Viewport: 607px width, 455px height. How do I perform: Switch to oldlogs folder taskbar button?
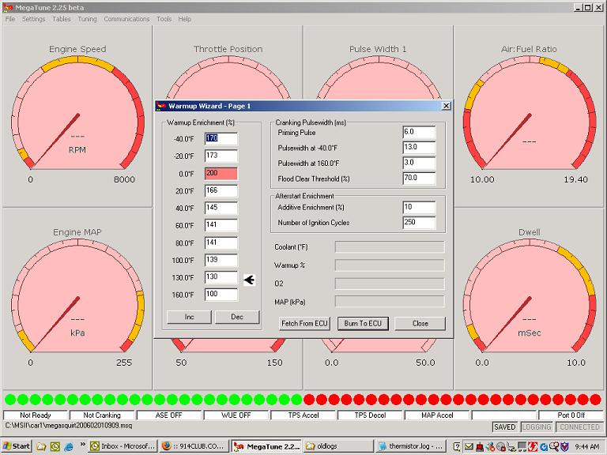coord(338,446)
